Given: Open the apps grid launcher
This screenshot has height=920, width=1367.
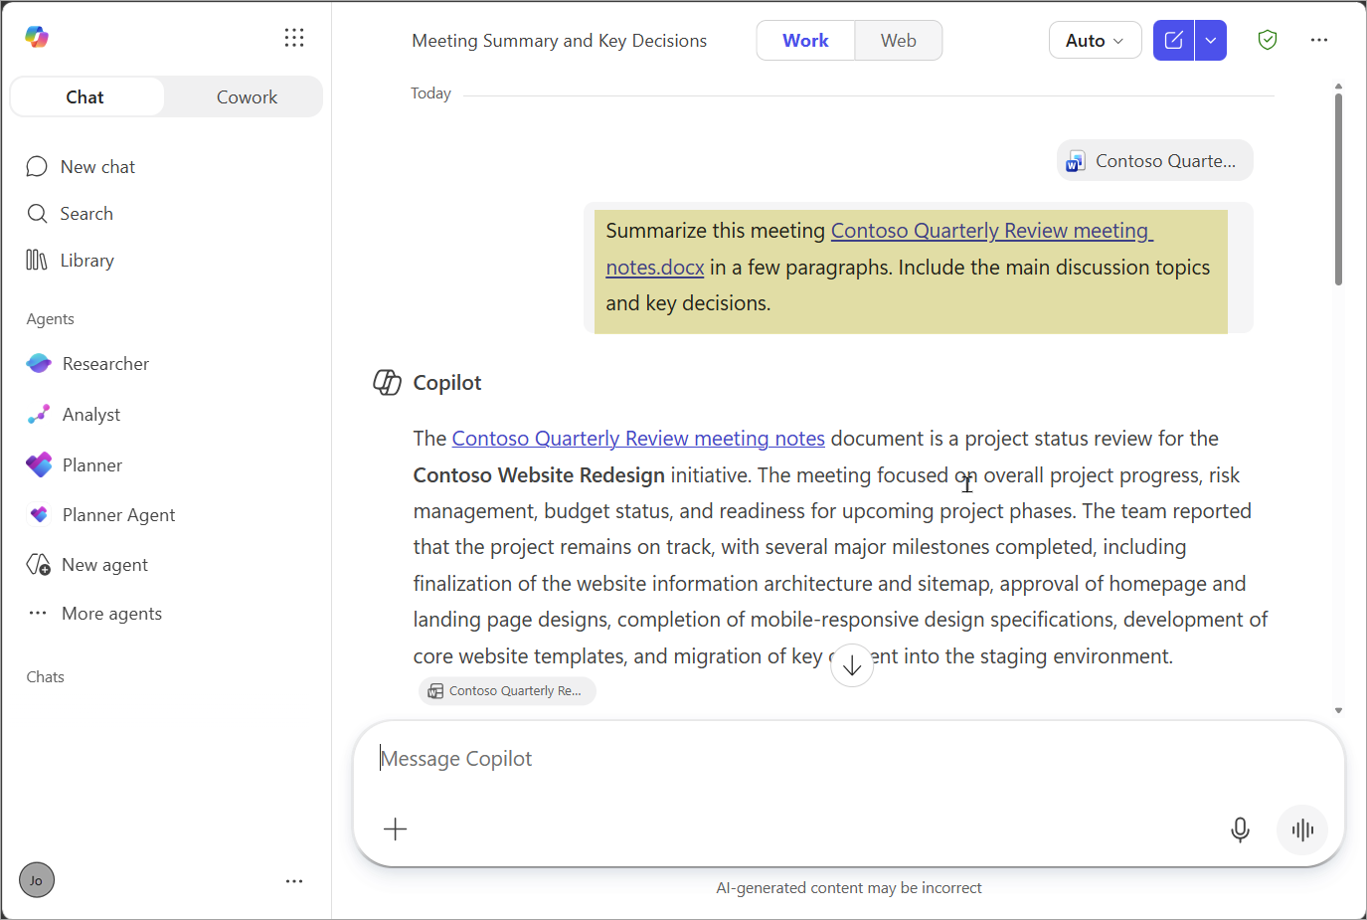Looking at the screenshot, I should [294, 38].
